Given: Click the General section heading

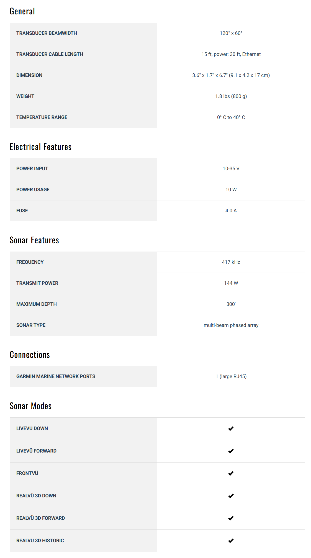Looking at the screenshot, I should 22,11.
